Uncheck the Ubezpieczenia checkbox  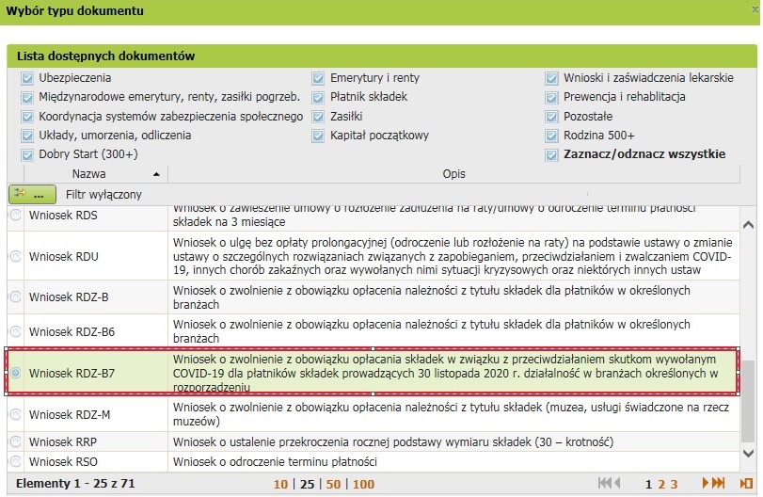coord(27,78)
